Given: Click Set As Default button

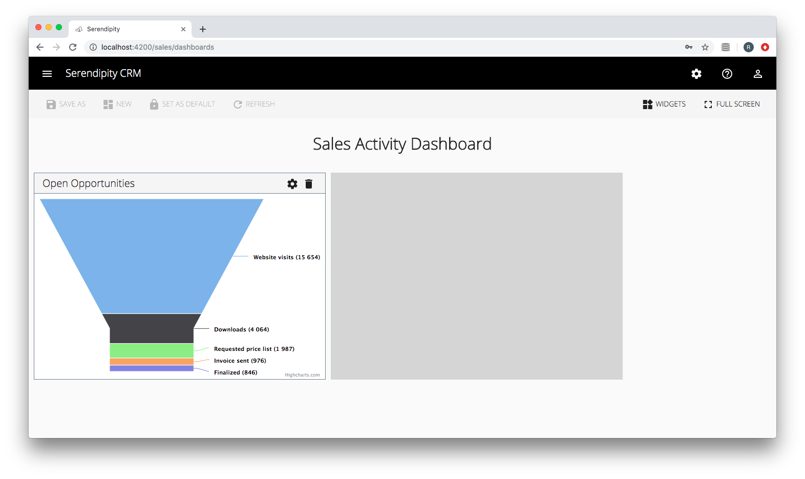Looking at the screenshot, I should (x=183, y=105).
